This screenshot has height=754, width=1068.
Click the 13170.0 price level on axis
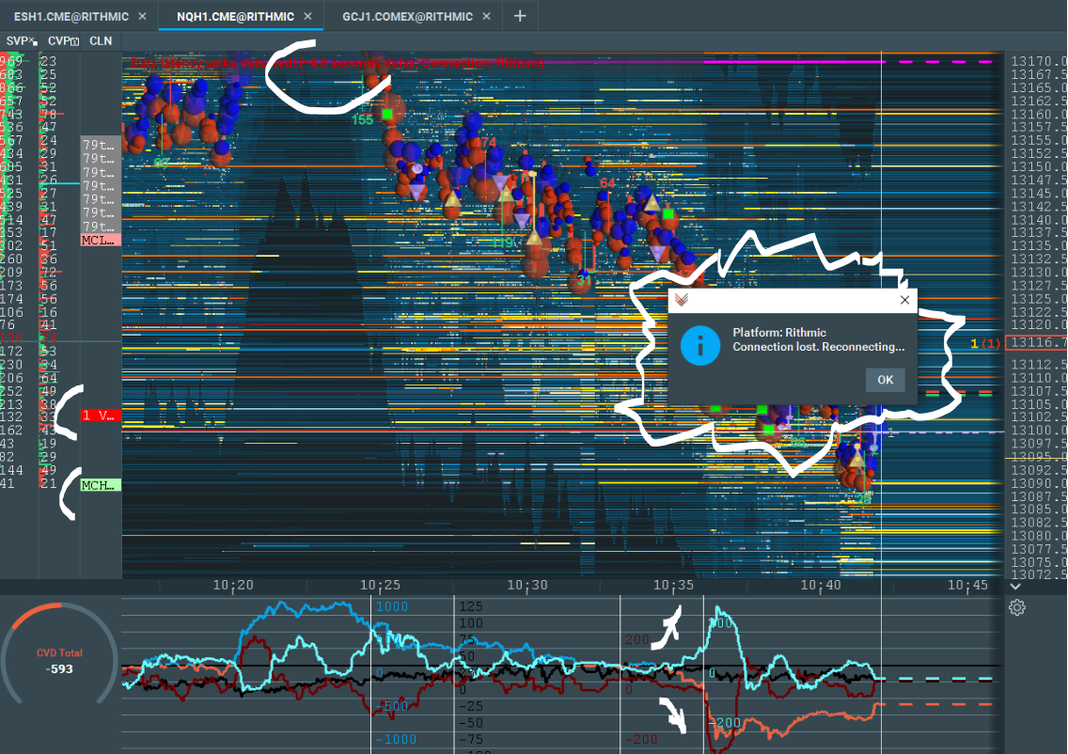[x=1038, y=61]
